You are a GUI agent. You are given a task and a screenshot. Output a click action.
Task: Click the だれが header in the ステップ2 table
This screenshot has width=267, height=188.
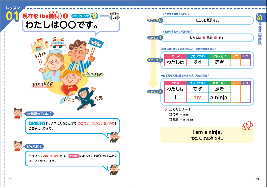coord(175,56)
